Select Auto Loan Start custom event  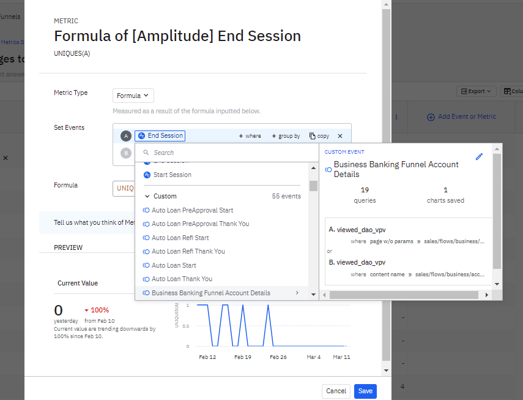tap(174, 265)
